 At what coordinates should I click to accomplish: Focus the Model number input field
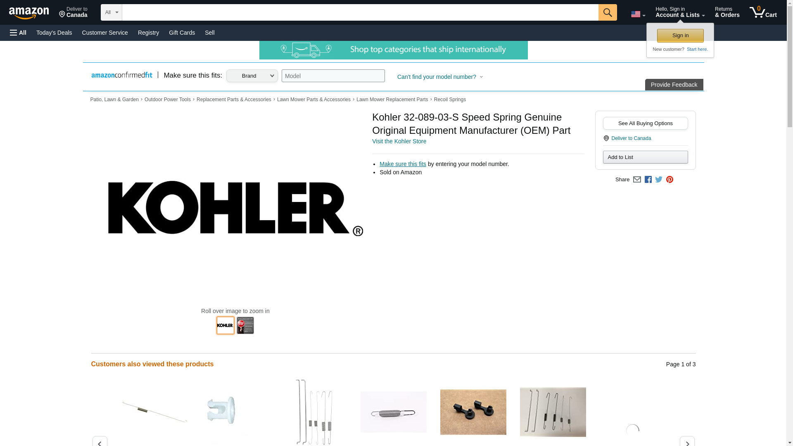333,76
